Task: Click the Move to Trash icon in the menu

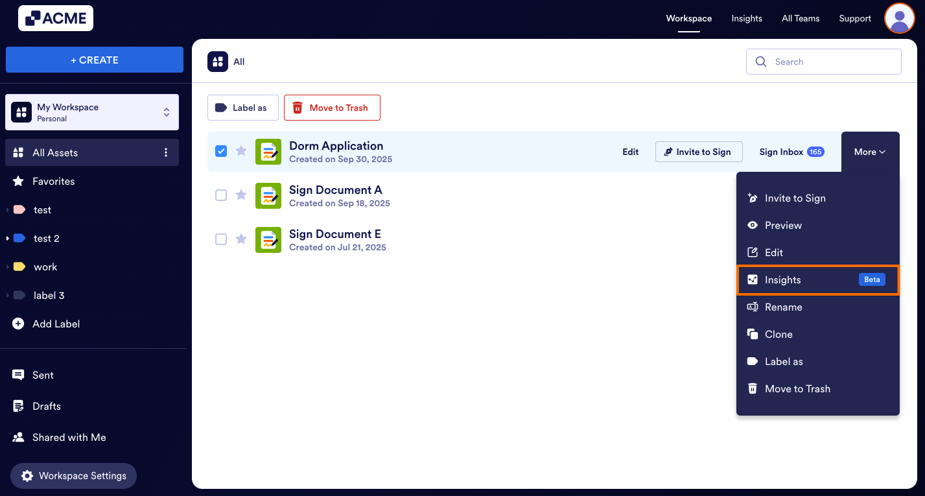Action: point(753,388)
